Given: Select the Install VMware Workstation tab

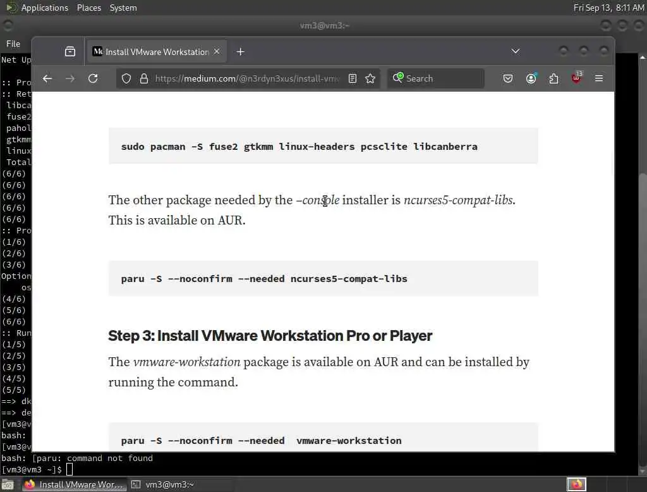Looking at the screenshot, I should click(155, 52).
